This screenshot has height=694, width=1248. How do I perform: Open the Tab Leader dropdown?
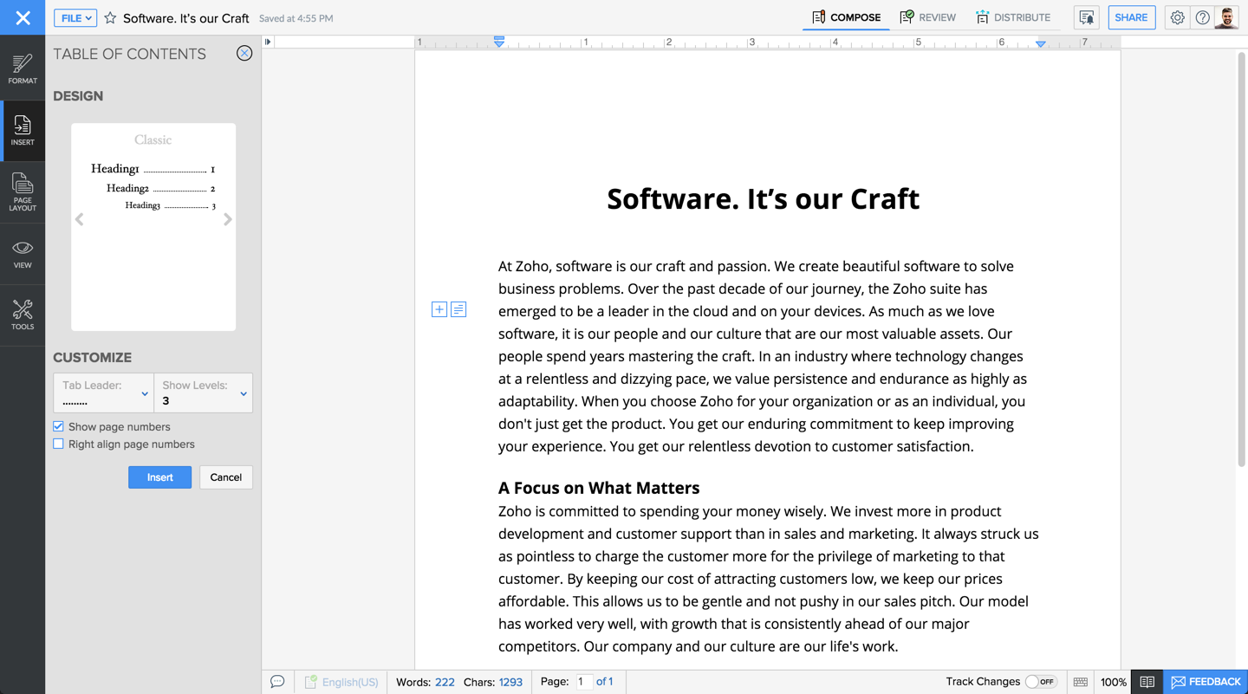(103, 392)
